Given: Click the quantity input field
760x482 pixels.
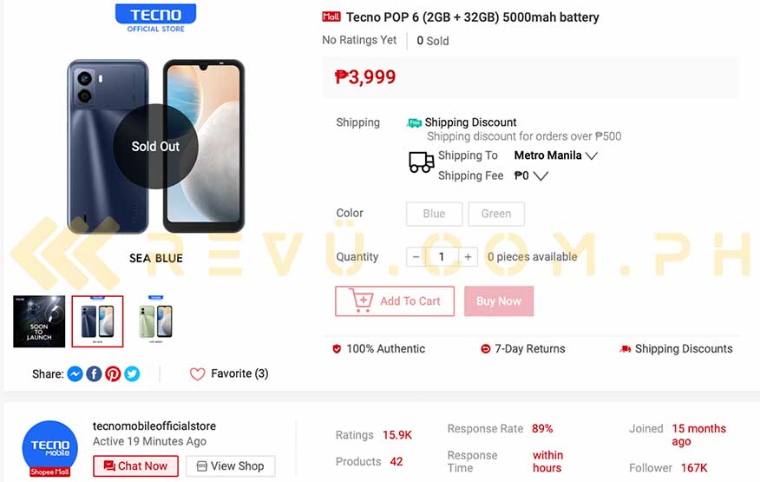Looking at the screenshot, I should [442, 257].
